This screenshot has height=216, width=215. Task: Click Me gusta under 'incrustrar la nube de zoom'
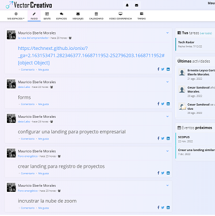[44, 208]
